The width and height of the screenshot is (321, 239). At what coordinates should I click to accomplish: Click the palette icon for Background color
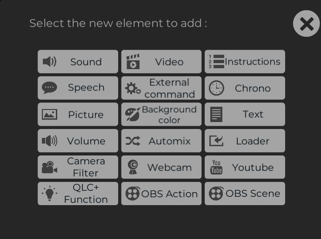click(x=133, y=114)
